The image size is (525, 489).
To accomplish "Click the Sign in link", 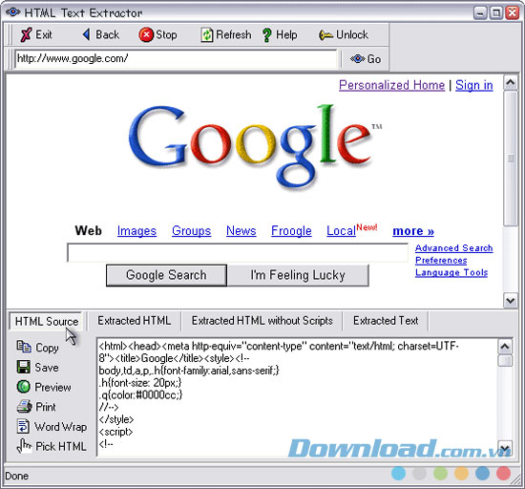I will click(x=474, y=85).
